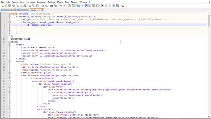The image size is (211, 119).
Task: Open the Document Map icon
Action: click(93, 6)
